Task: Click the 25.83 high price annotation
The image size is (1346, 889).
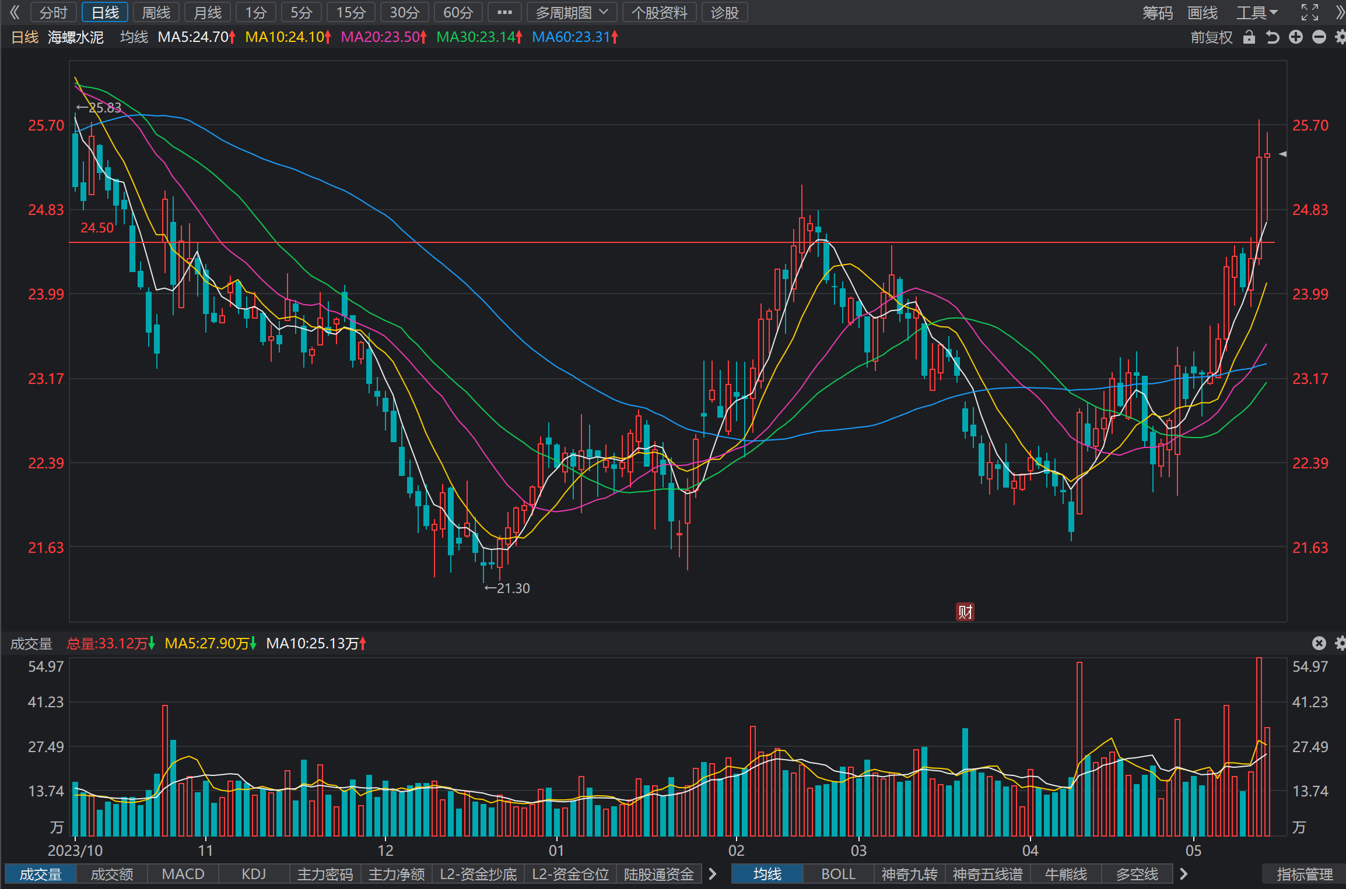Action: 99,107
